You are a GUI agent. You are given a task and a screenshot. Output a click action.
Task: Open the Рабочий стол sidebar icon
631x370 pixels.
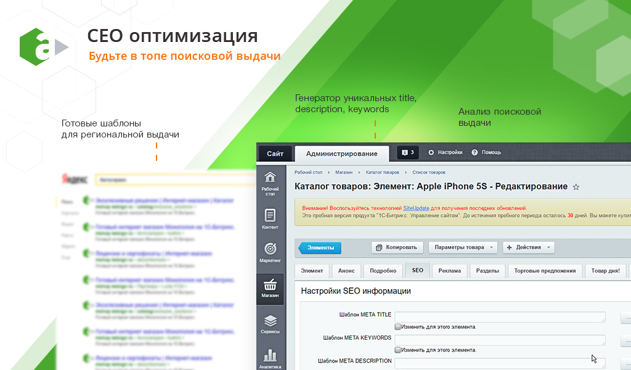click(270, 181)
